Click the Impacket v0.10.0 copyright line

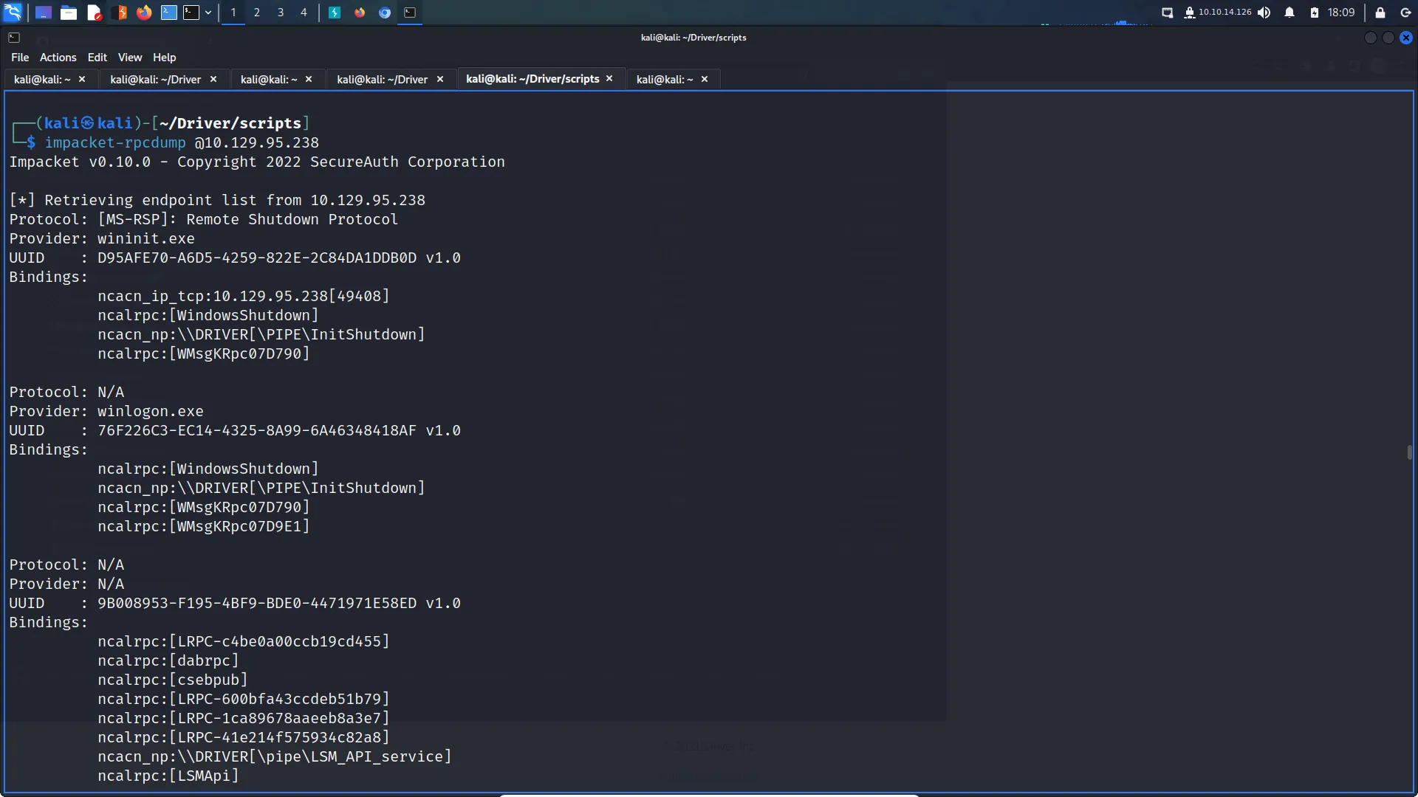pyautogui.click(x=257, y=162)
